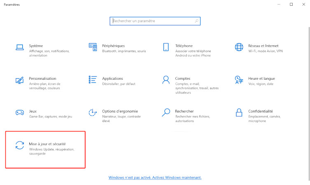Maximize the Paramètres window
This screenshot has width=310, height=185.
[x=291, y=5]
